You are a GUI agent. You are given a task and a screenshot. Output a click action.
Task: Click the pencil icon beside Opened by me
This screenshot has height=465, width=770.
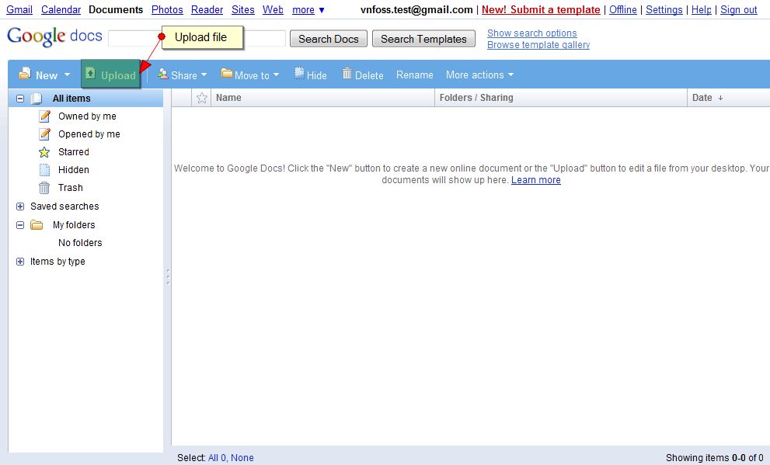45,134
